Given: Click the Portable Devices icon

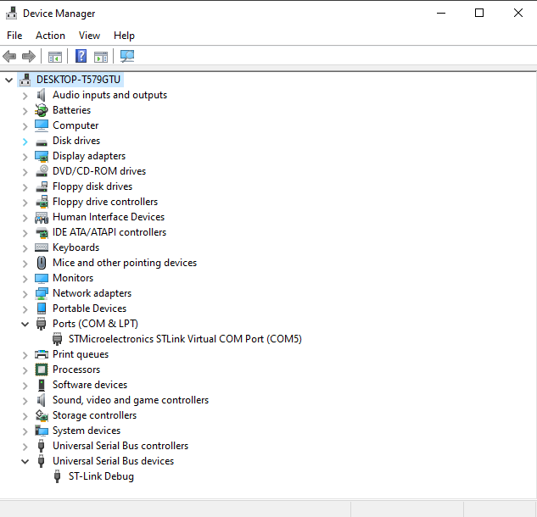Looking at the screenshot, I should [x=42, y=309].
